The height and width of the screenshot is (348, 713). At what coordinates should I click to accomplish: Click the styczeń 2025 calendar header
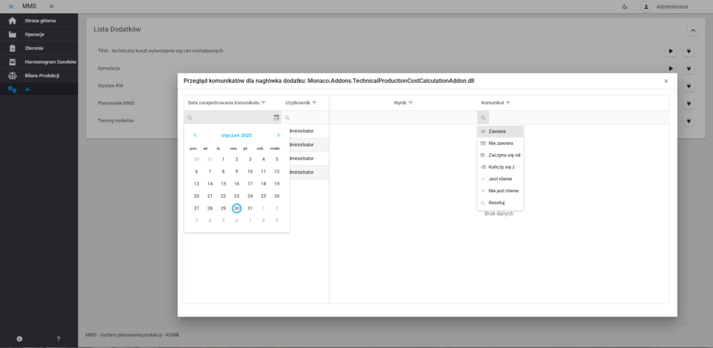click(x=237, y=135)
